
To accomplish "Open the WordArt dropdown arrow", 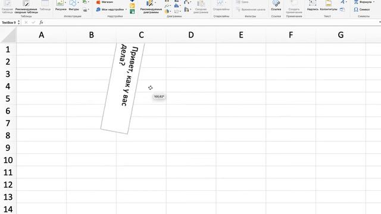I will tap(346, 2).
